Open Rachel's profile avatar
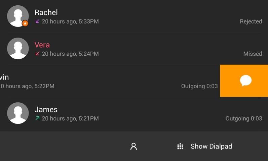Screen dimensions: 268x161 (x=17, y=16)
